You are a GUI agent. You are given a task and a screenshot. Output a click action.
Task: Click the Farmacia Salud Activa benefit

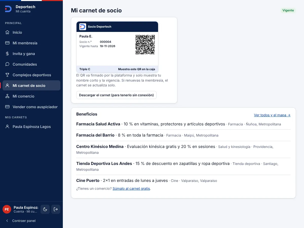tap(183, 124)
